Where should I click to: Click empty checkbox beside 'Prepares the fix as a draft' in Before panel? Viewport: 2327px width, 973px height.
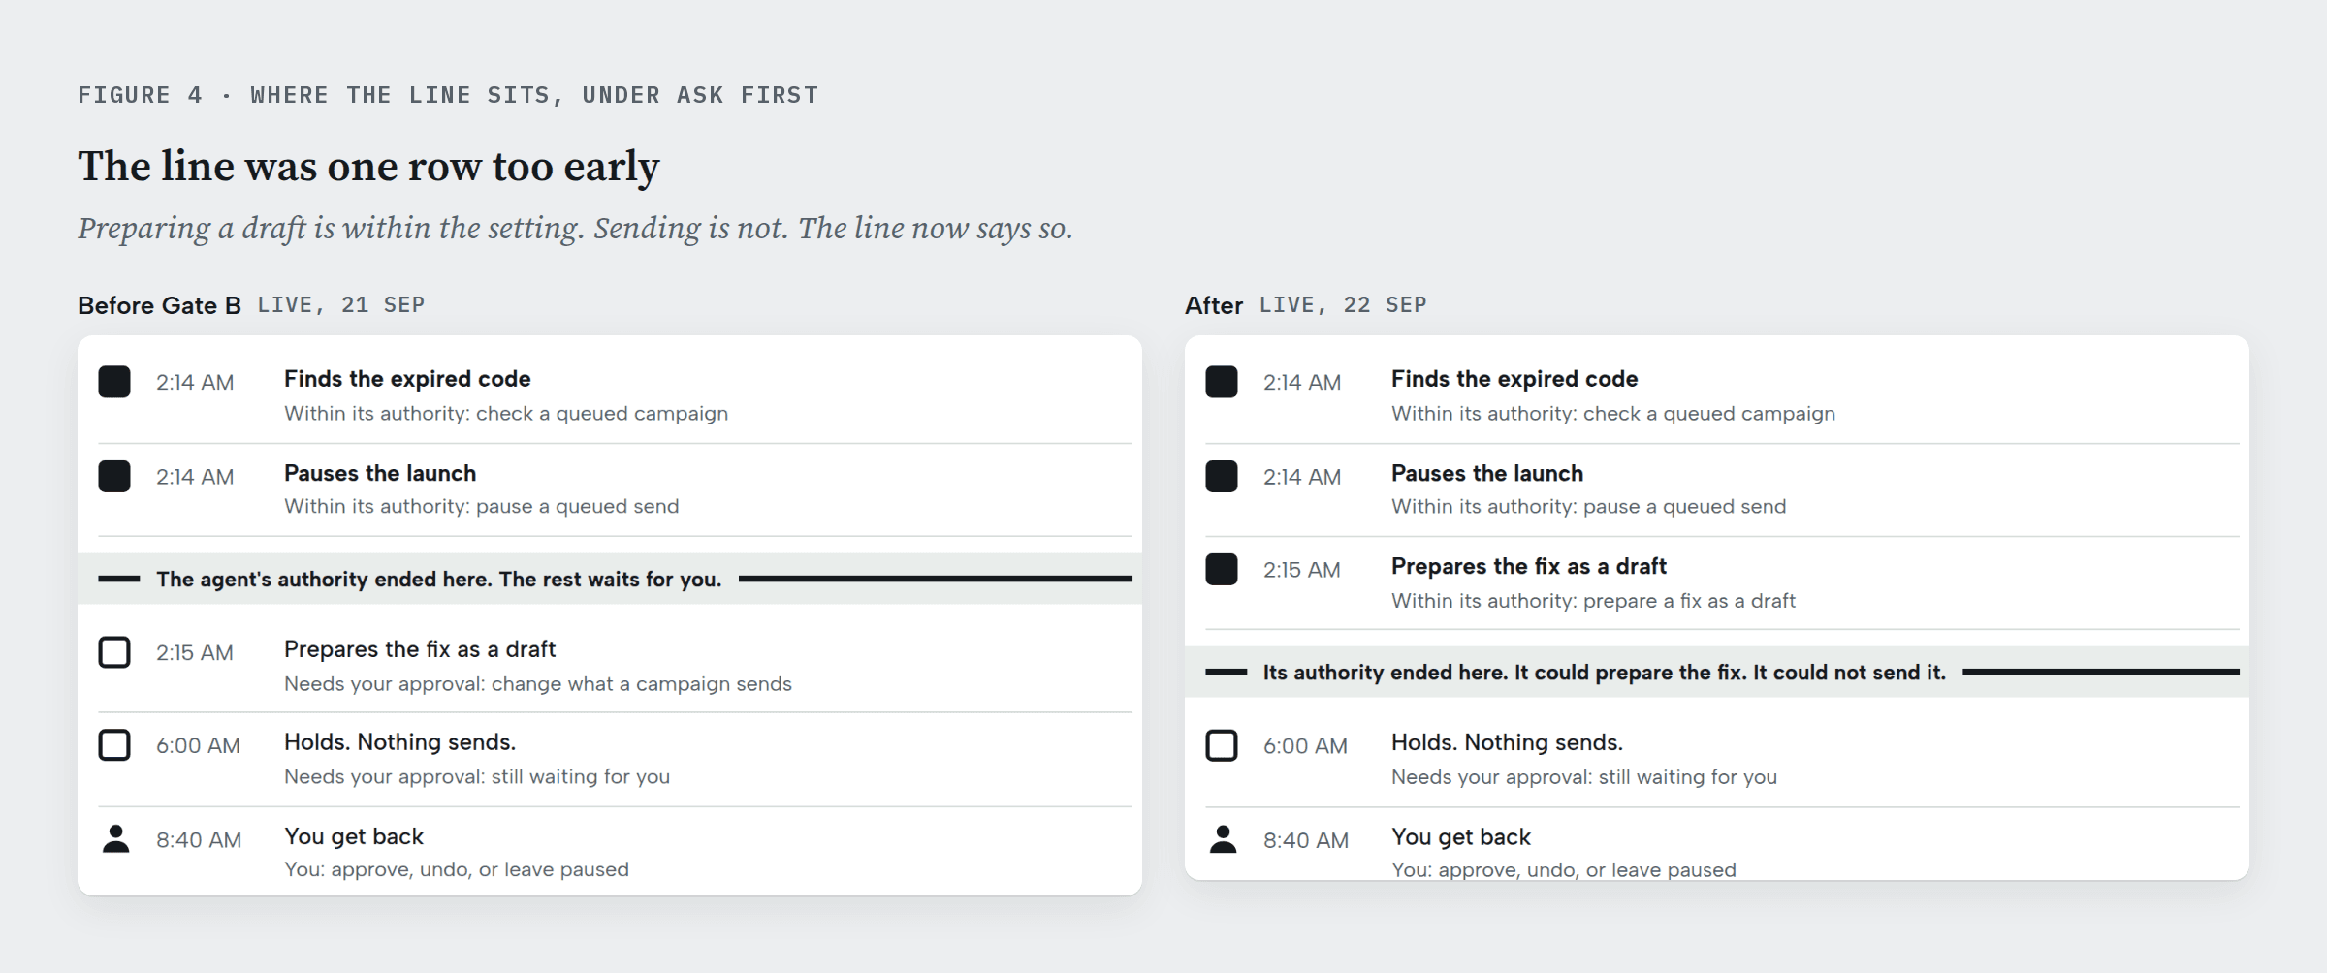tap(114, 652)
